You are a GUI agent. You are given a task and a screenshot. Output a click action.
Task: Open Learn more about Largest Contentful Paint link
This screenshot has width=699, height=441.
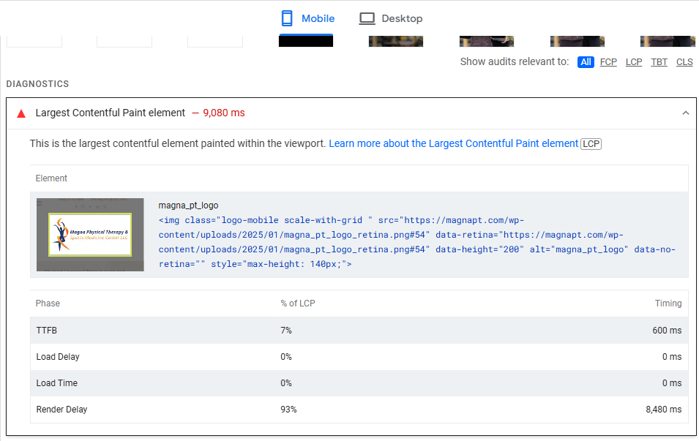point(453,144)
